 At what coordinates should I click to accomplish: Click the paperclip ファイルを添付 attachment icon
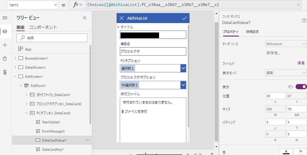(x=122, y=111)
